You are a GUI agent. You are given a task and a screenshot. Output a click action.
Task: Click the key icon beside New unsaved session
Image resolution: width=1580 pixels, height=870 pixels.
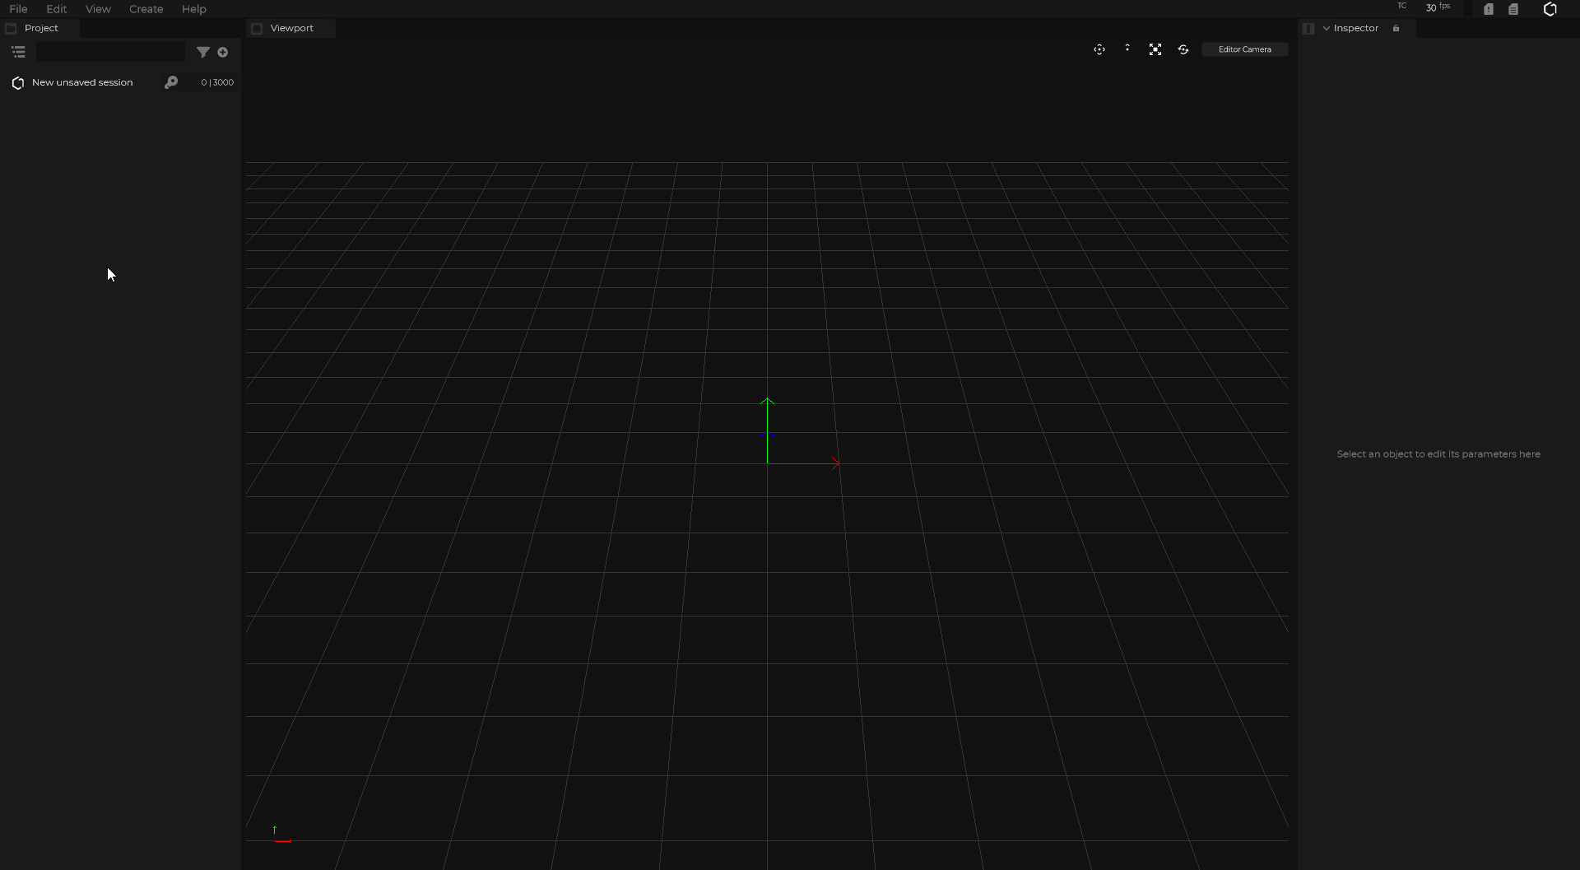pyautogui.click(x=171, y=82)
